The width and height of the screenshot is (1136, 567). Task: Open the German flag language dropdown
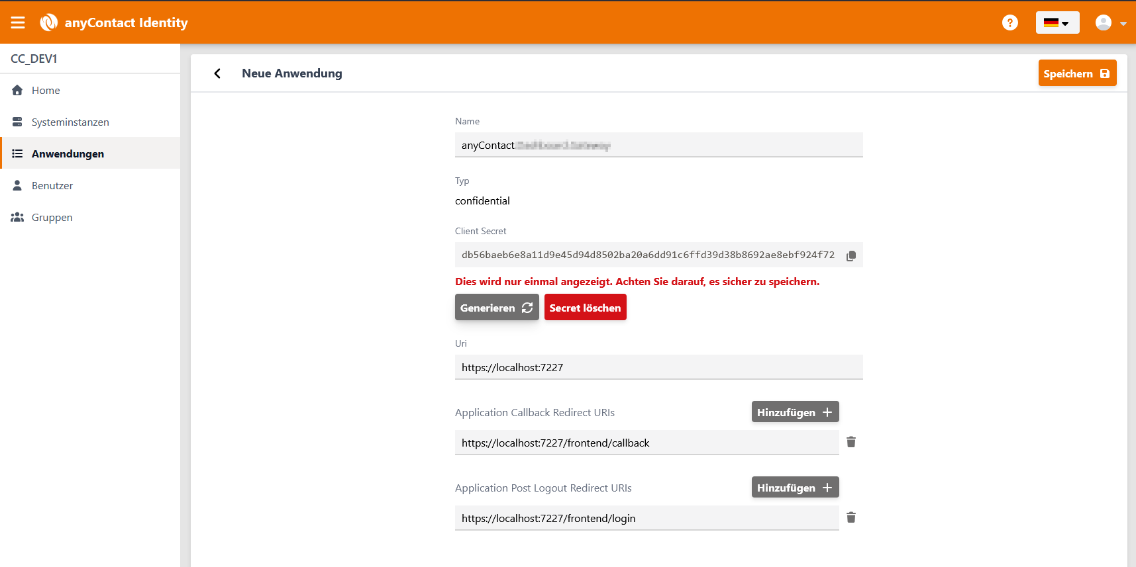[x=1057, y=23]
